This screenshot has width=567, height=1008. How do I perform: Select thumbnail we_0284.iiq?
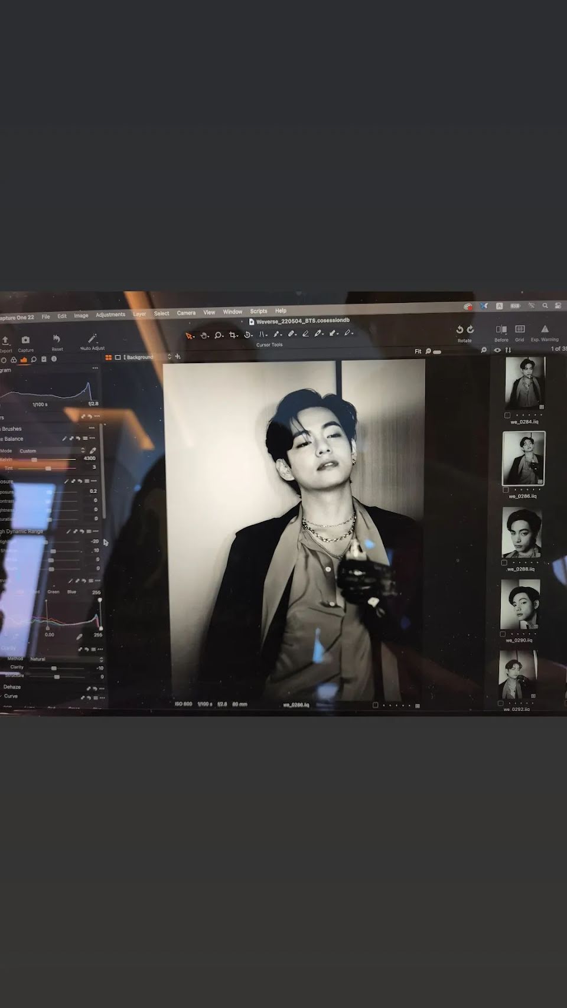coord(524,383)
